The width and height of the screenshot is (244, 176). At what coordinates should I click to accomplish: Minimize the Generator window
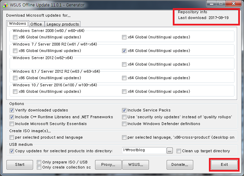212,4
